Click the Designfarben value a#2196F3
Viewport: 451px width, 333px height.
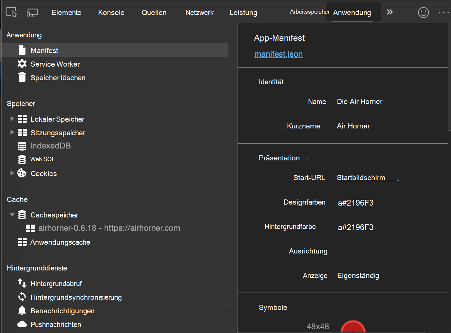pos(356,203)
